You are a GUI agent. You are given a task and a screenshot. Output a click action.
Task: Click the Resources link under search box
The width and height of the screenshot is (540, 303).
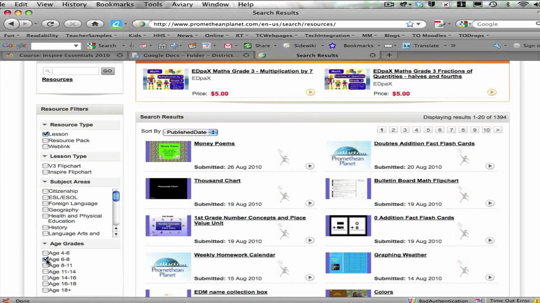click(57, 79)
